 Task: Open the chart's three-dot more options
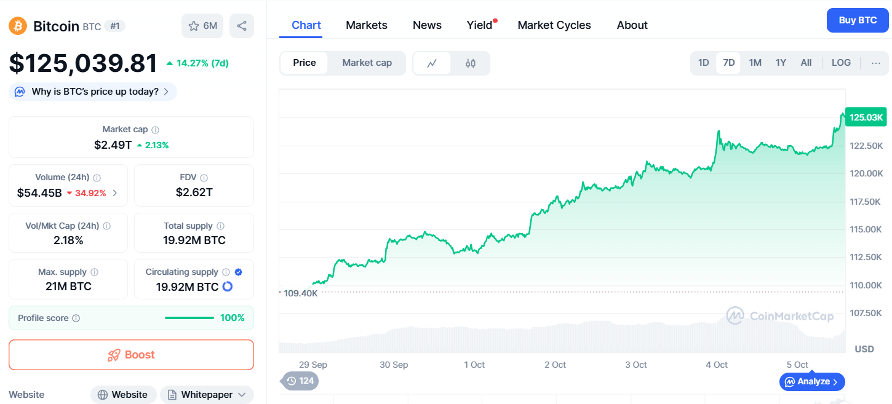click(x=876, y=63)
